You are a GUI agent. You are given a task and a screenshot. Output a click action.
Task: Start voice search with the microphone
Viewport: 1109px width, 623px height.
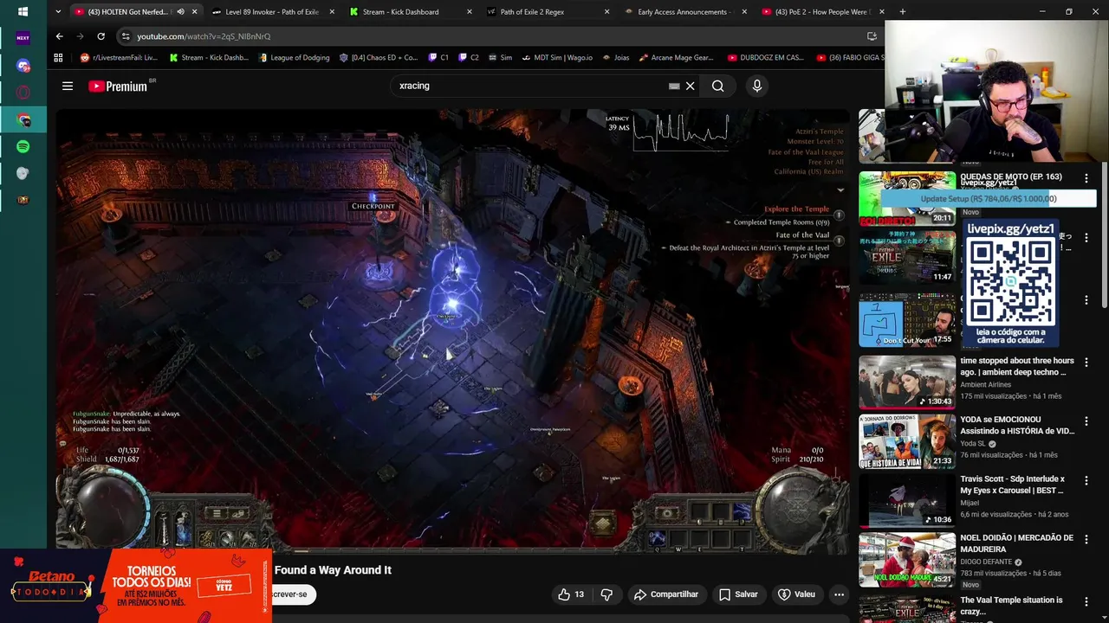tap(757, 86)
